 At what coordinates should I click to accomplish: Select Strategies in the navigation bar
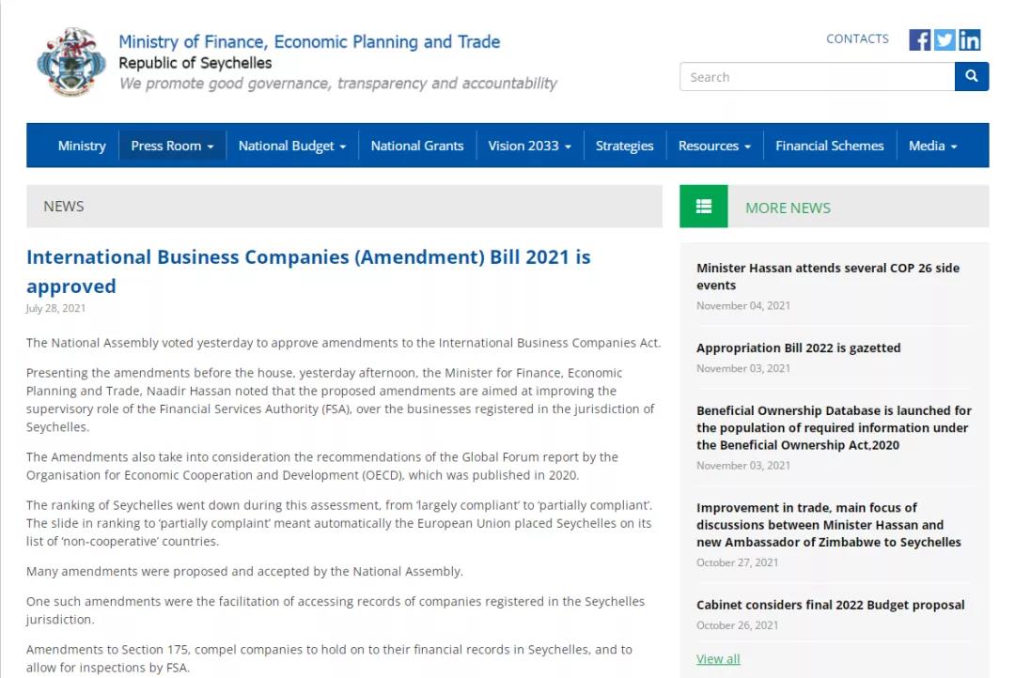pos(624,146)
